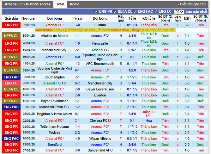Click Arsenal FC(T)* in the 23/03/26 row

pos(55,83)
